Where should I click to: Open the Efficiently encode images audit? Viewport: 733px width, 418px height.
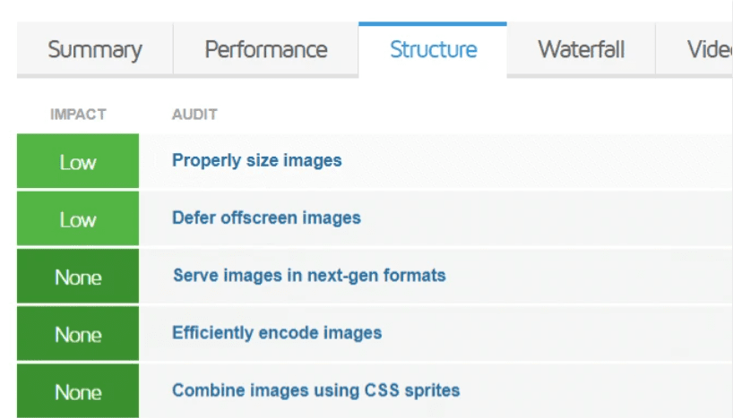point(277,333)
